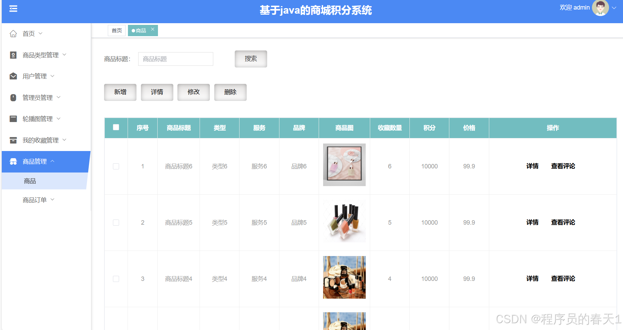Image resolution: width=623 pixels, height=330 pixels.
Task: Expand the 商品类型管理 chevron
Action: click(64, 55)
